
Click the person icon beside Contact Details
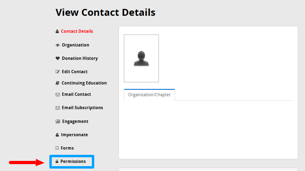[57, 31]
